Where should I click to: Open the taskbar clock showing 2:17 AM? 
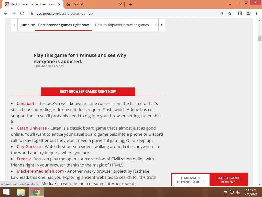251,192
